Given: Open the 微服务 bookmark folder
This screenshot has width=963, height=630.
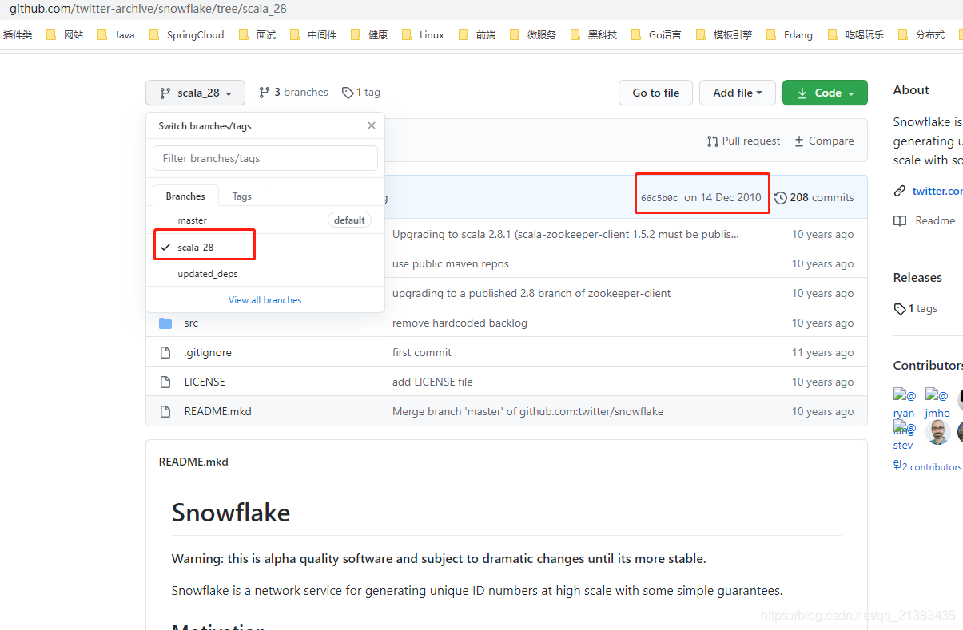Looking at the screenshot, I should coord(532,34).
